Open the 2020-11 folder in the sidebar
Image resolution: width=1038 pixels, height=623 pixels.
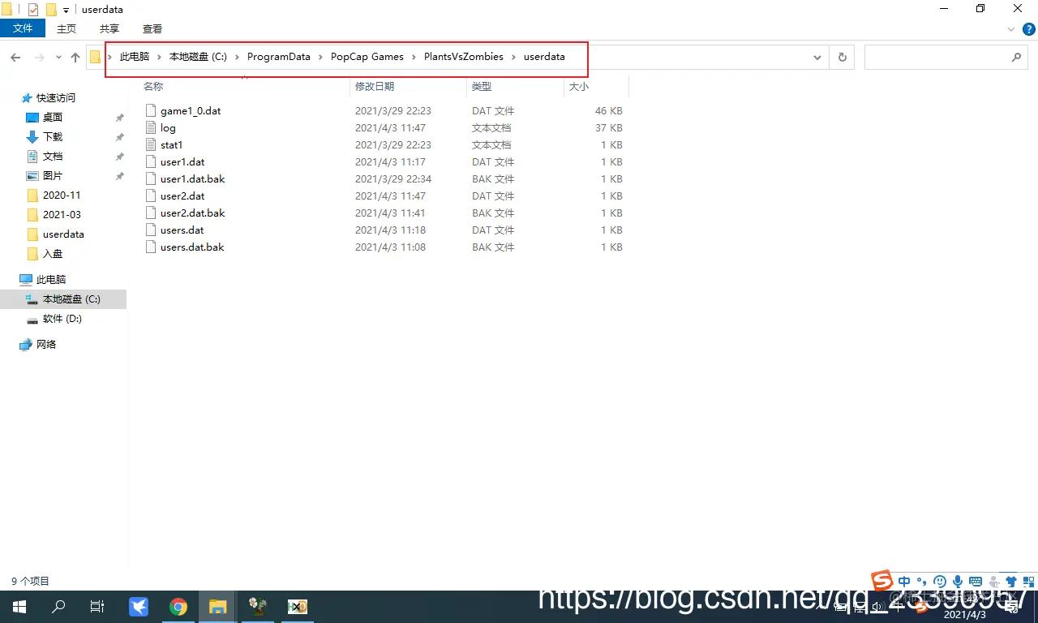pyautogui.click(x=62, y=195)
